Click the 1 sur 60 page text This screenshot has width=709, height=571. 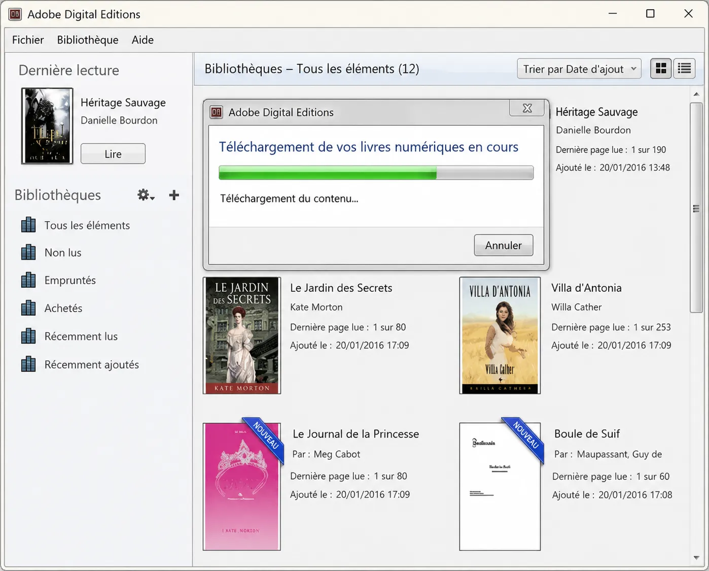click(653, 477)
